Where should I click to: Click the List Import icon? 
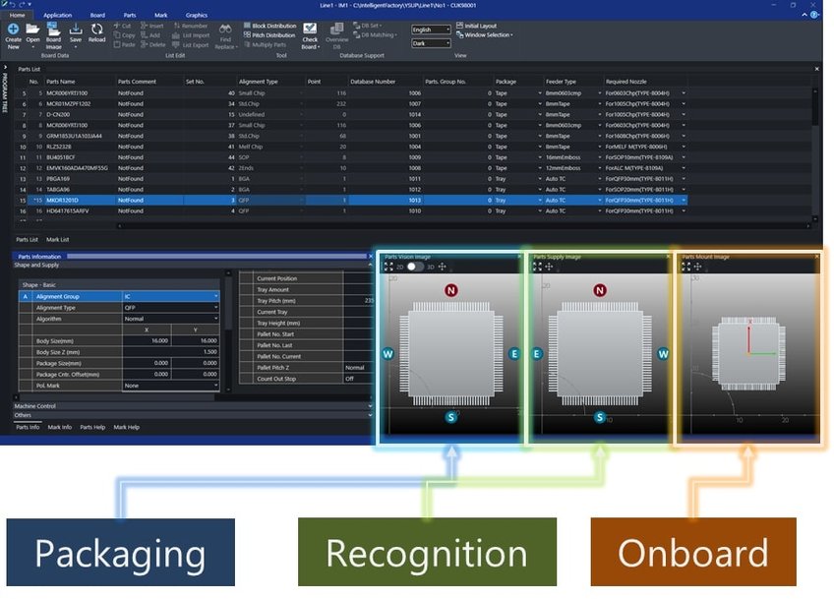point(176,35)
